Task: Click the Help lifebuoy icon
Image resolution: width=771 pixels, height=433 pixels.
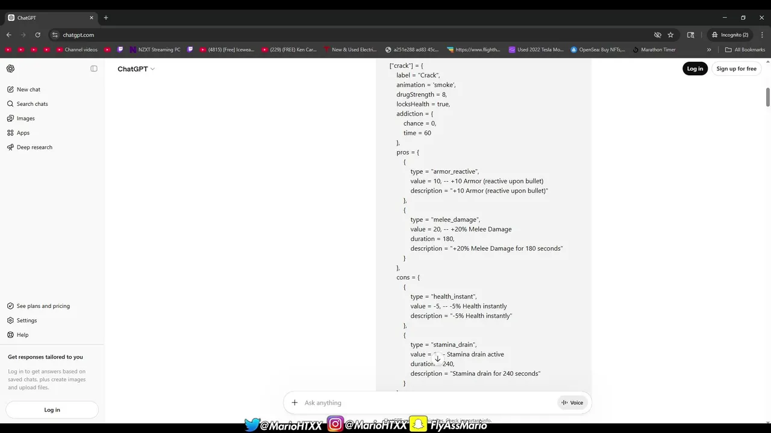Action: (x=10, y=335)
